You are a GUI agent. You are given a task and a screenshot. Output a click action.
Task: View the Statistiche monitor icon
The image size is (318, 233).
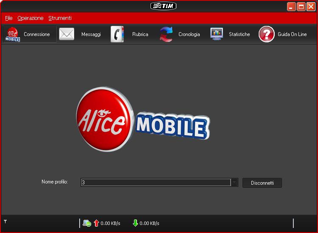coord(217,34)
